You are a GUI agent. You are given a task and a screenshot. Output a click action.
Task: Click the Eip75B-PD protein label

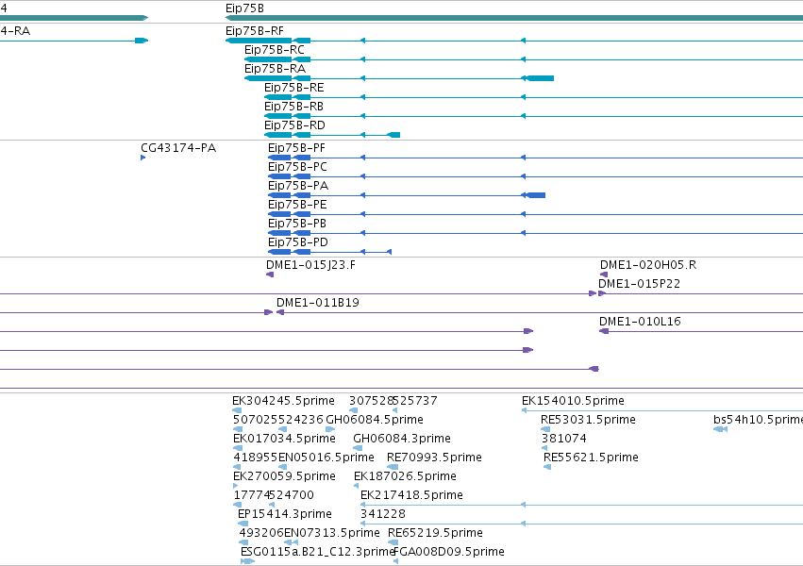coord(298,242)
